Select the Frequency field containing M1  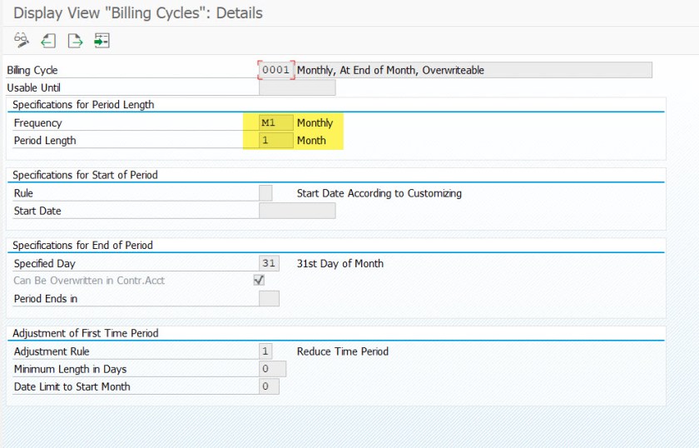(276, 123)
